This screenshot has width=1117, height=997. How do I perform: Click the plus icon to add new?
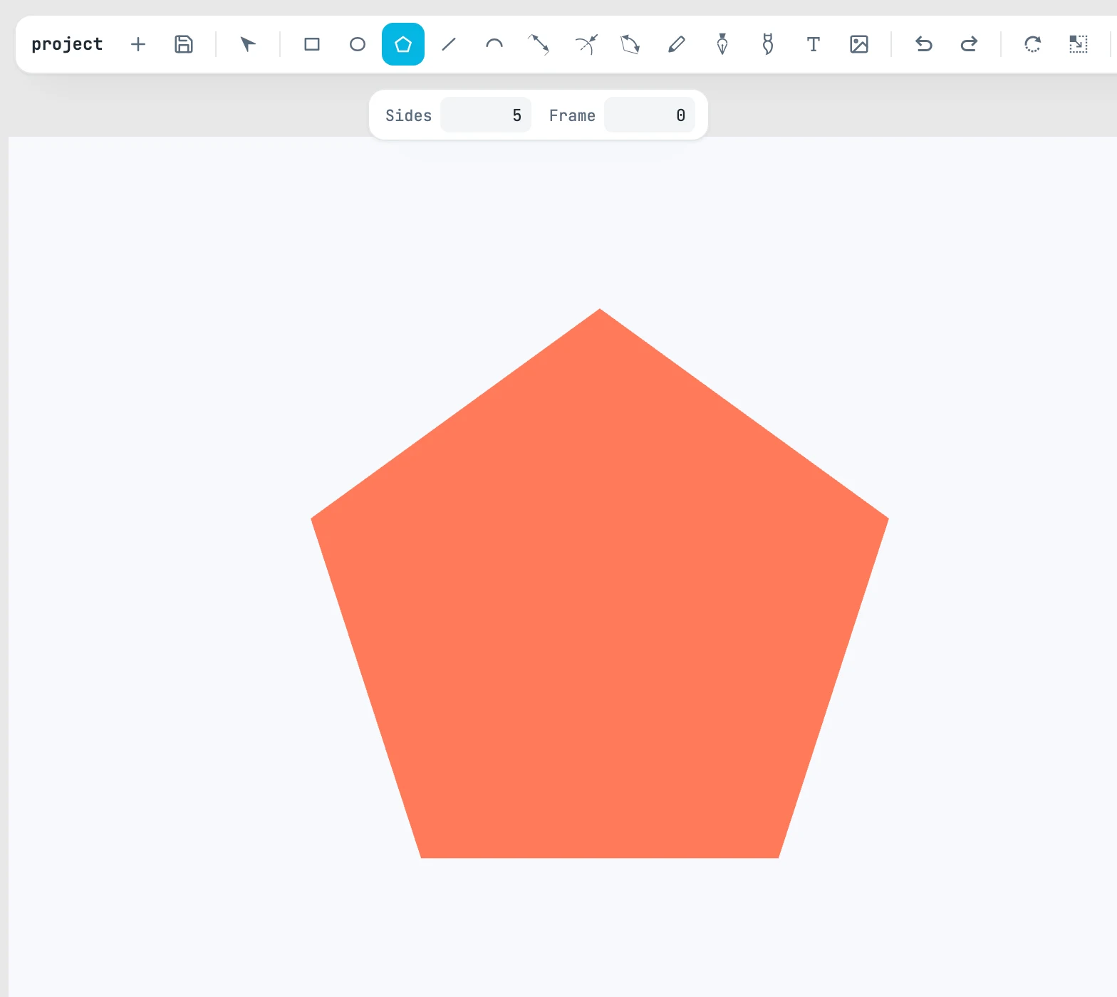pos(138,44)
